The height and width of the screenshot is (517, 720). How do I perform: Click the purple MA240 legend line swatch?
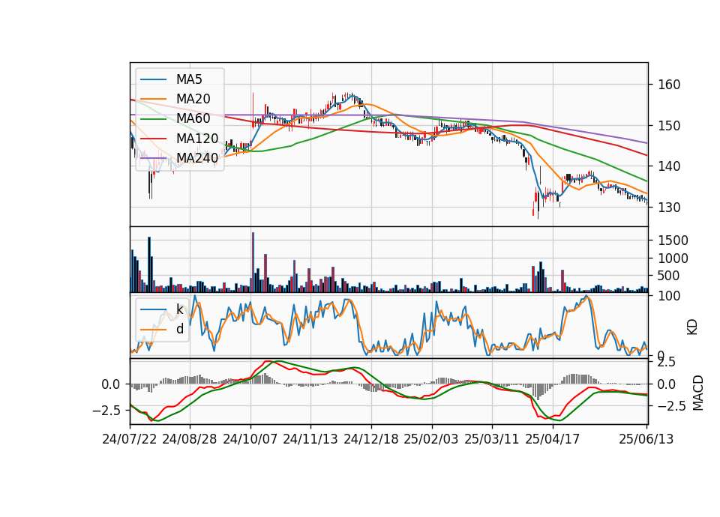153,158
